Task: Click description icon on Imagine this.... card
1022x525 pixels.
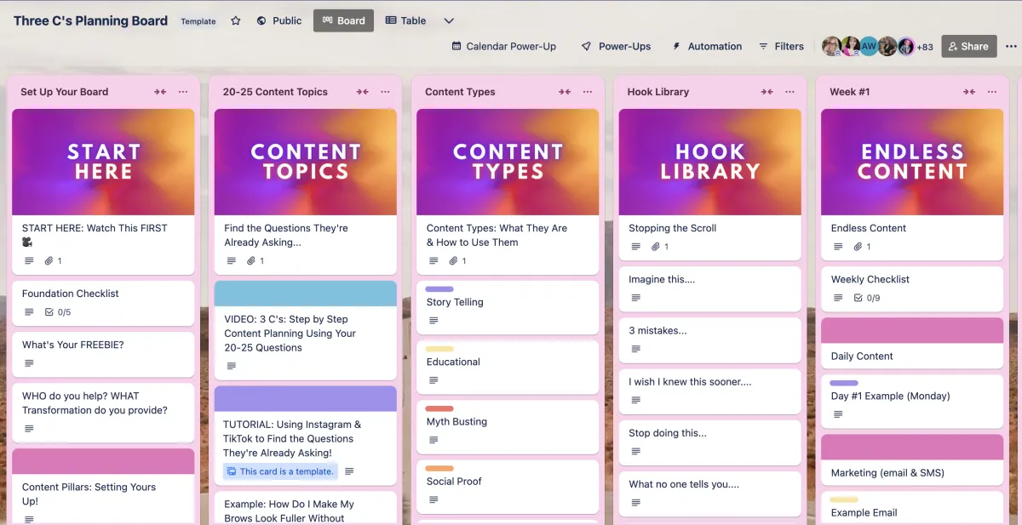Action: tap(636, 298)
